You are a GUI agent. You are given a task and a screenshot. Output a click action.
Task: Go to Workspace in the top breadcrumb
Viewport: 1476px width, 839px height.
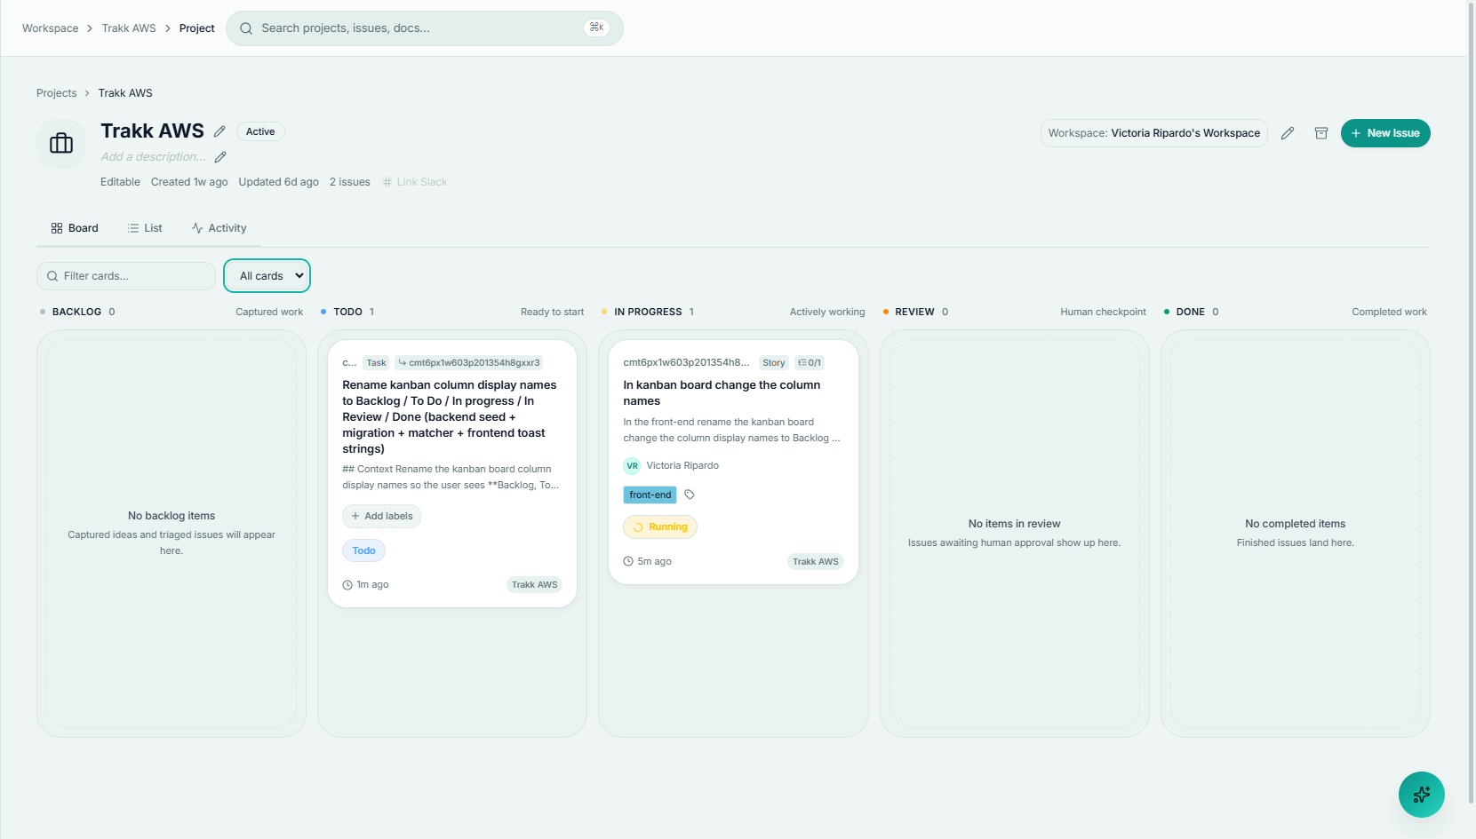51,28
